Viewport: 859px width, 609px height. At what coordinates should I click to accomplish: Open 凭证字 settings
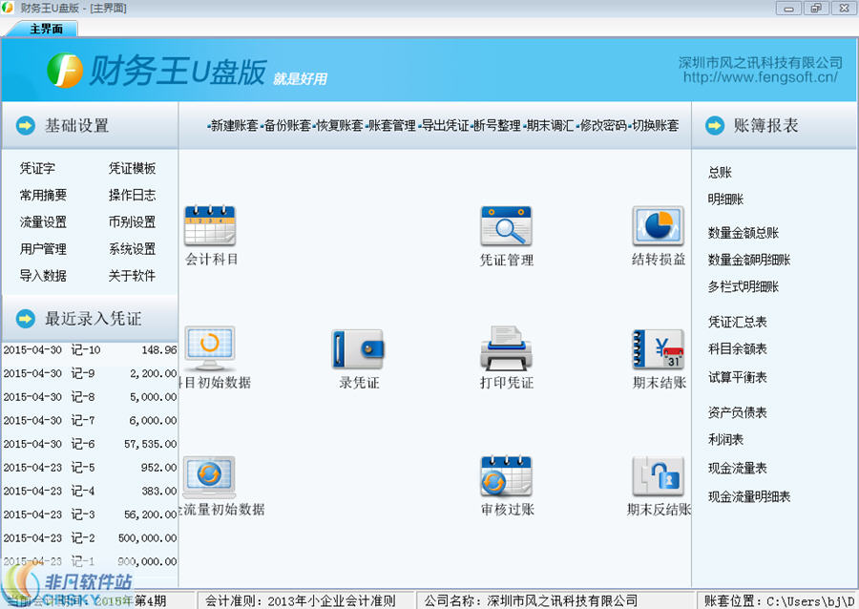(37, 168)
